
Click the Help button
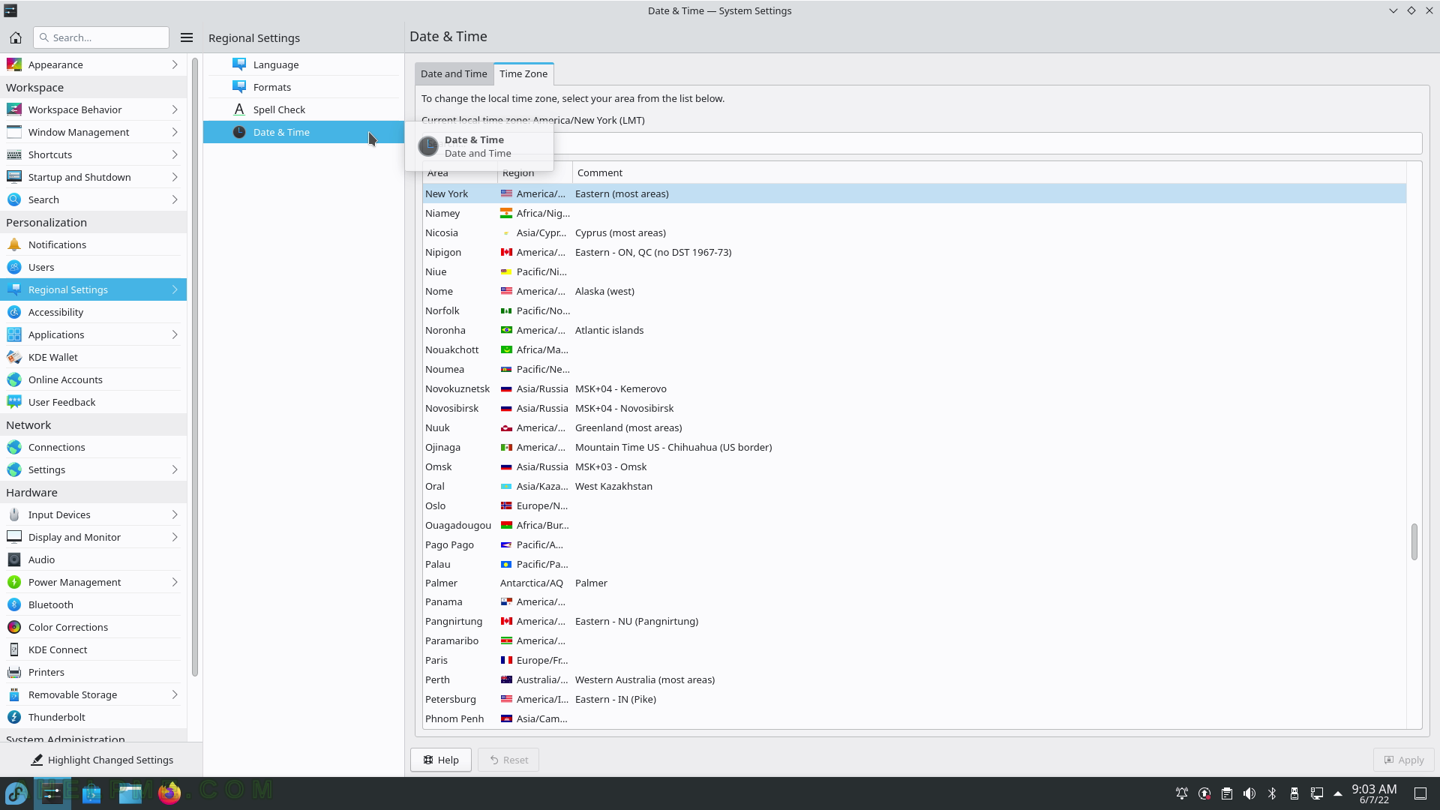point(441,760)
